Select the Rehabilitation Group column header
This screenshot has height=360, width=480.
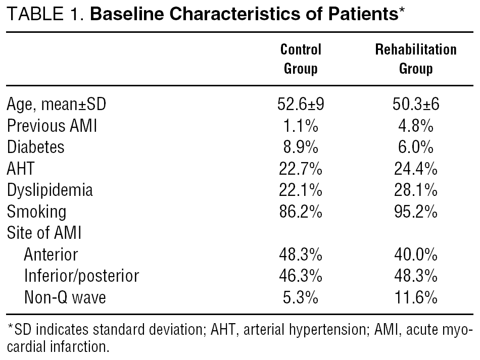click(416, 59)
